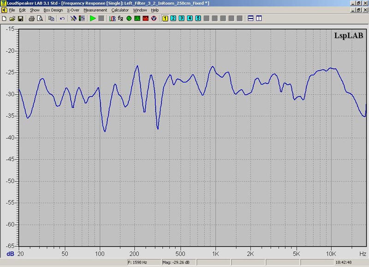Click the application icon in title bar
Screen dimensions: 369x267
3,3
